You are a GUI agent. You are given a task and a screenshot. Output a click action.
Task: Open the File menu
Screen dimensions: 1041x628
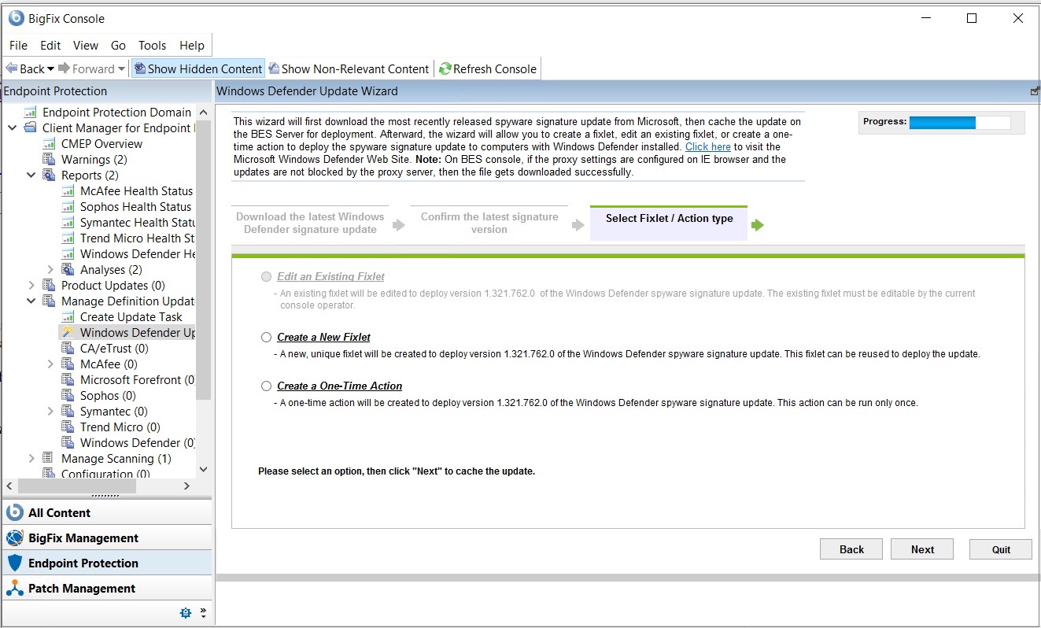tap(18, 45)
